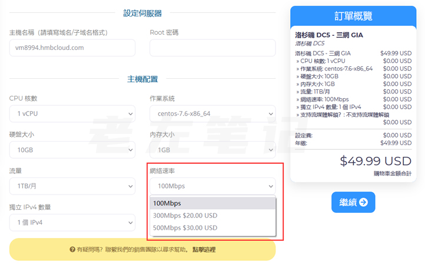Click the 設定費 row in the order summary

353,135
